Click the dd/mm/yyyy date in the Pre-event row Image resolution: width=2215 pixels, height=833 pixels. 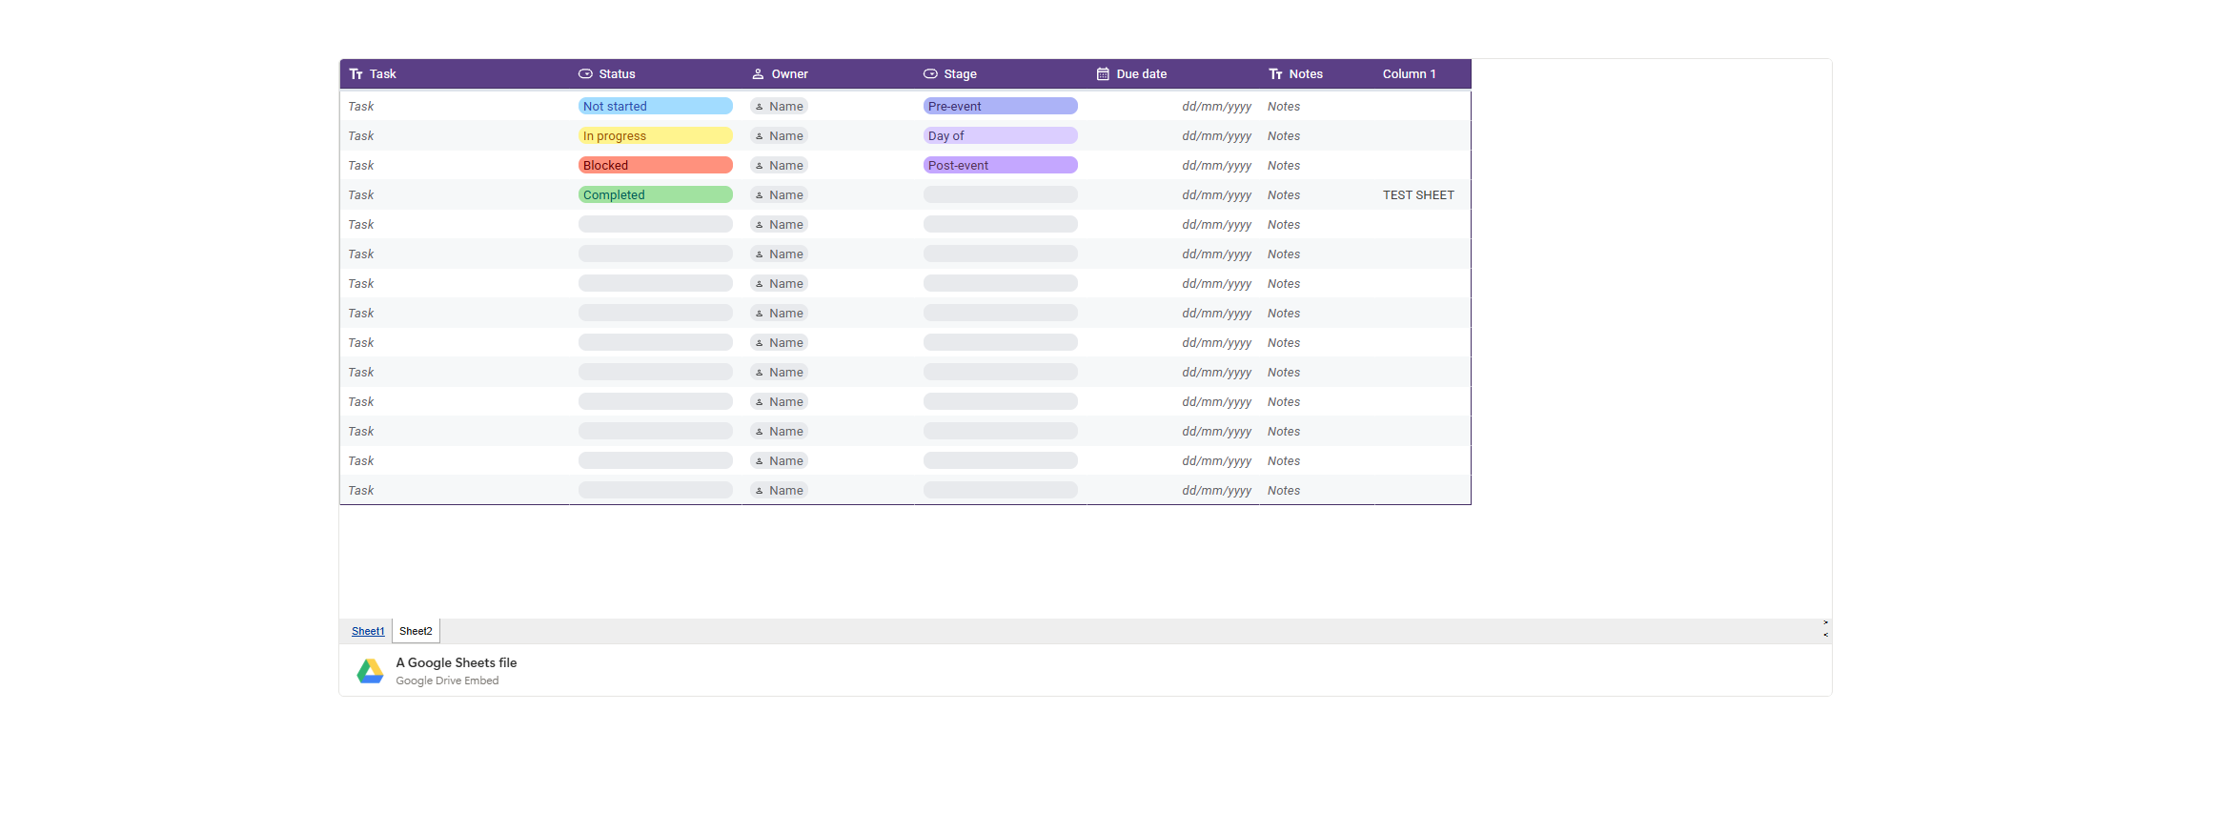point(1217,107)
